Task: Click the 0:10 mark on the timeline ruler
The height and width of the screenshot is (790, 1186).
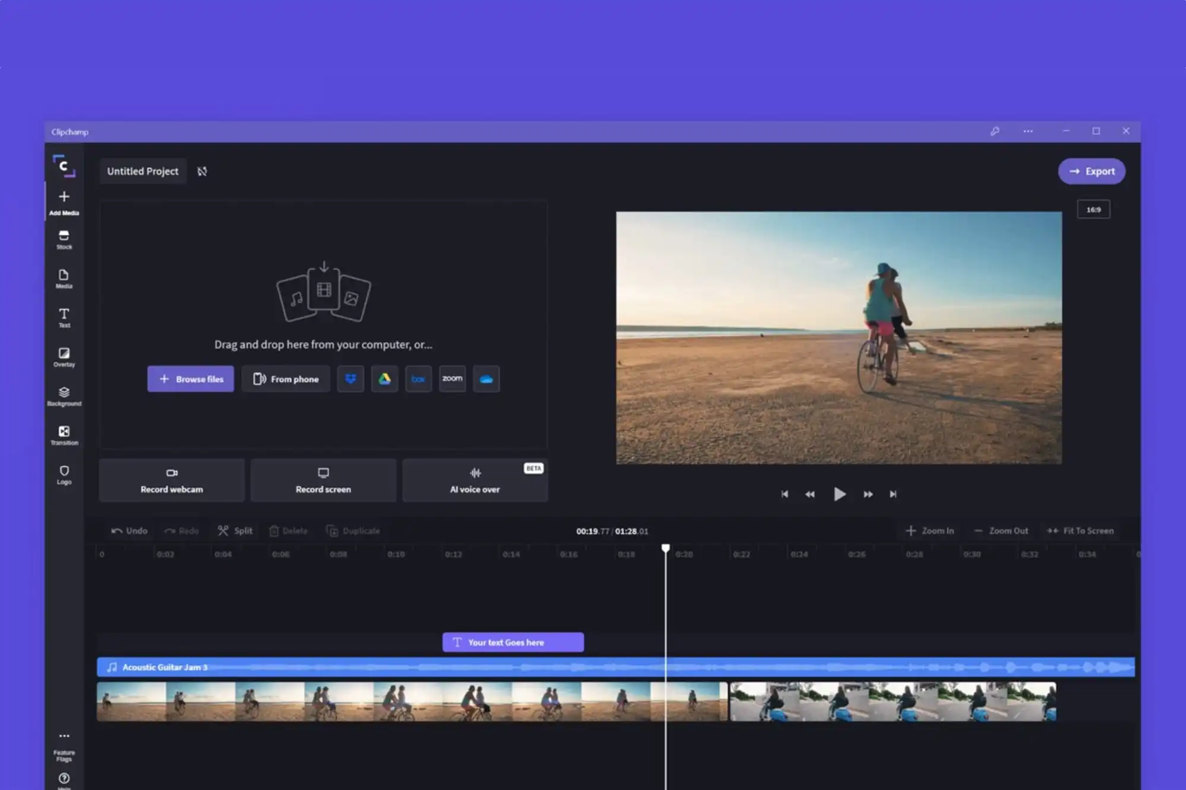Action: (396, 554)
